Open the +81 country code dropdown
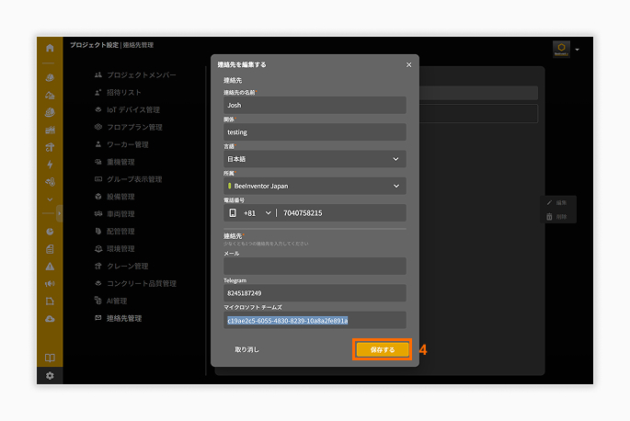This screenshot has width=630, height=421. [258, 213]
